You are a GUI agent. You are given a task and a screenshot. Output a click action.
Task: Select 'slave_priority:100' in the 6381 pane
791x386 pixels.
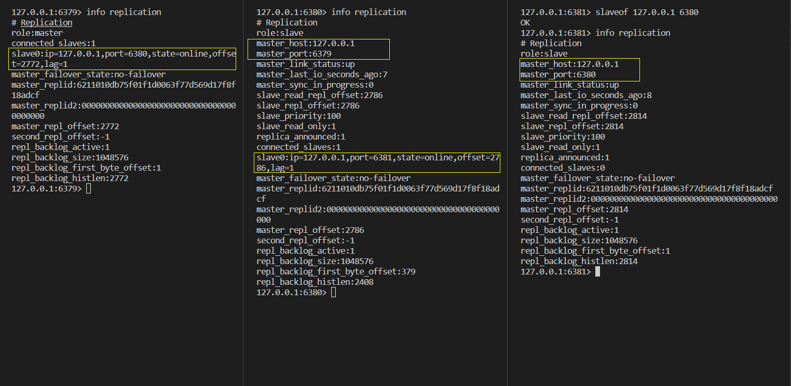pos(563,136)
